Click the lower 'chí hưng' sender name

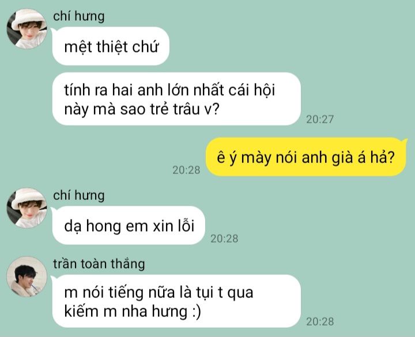click(x=78, y=196)
